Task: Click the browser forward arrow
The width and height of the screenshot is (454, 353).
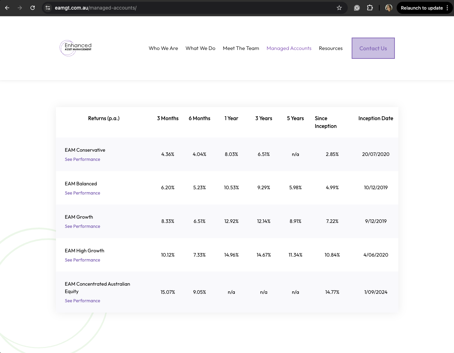Action: pos(20,8)
